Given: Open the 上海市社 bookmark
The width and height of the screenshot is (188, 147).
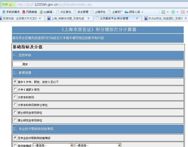Looking at the screenshot, I should 98,12.
